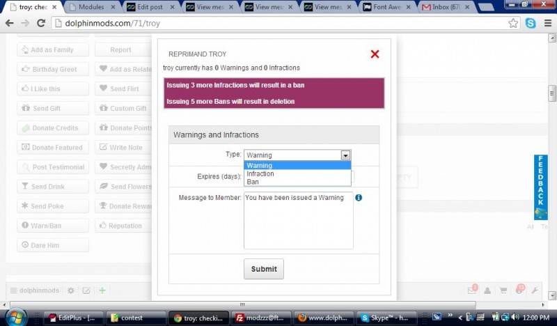Click the Donate Credits button
Viewport: 557px width, 326px height.
(53, 128)
